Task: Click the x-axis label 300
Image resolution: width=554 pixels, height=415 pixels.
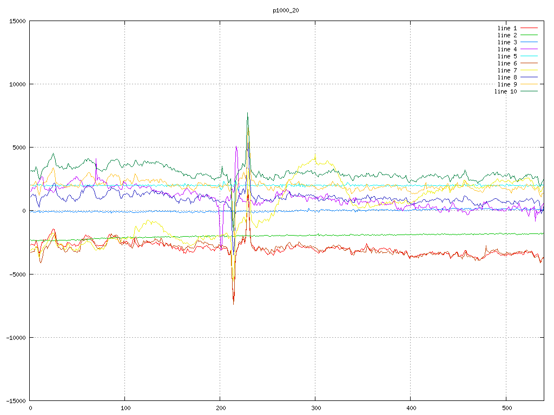Action: [316, 409]
